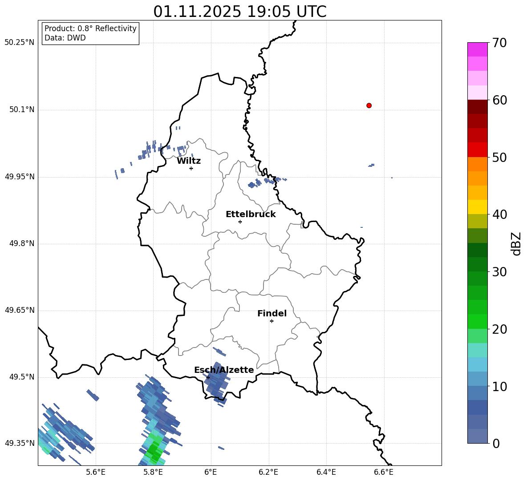
Task: Click the magenta swatch at top of colorbar
Action: tap(477, 50)
